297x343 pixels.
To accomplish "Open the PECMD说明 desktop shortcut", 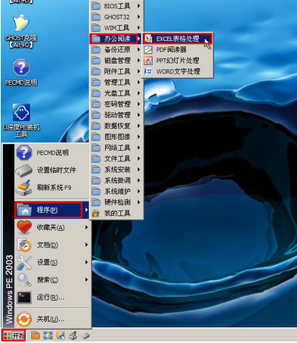I will click(x=21, y=73).
